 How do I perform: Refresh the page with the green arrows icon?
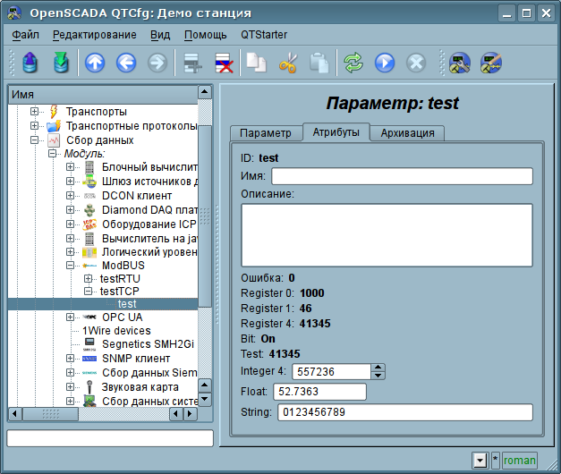coord(353,63)
